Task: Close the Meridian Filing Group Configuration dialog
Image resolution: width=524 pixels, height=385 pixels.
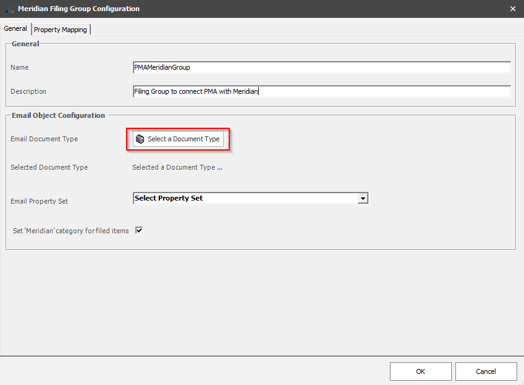Action: tap(513, 9)
